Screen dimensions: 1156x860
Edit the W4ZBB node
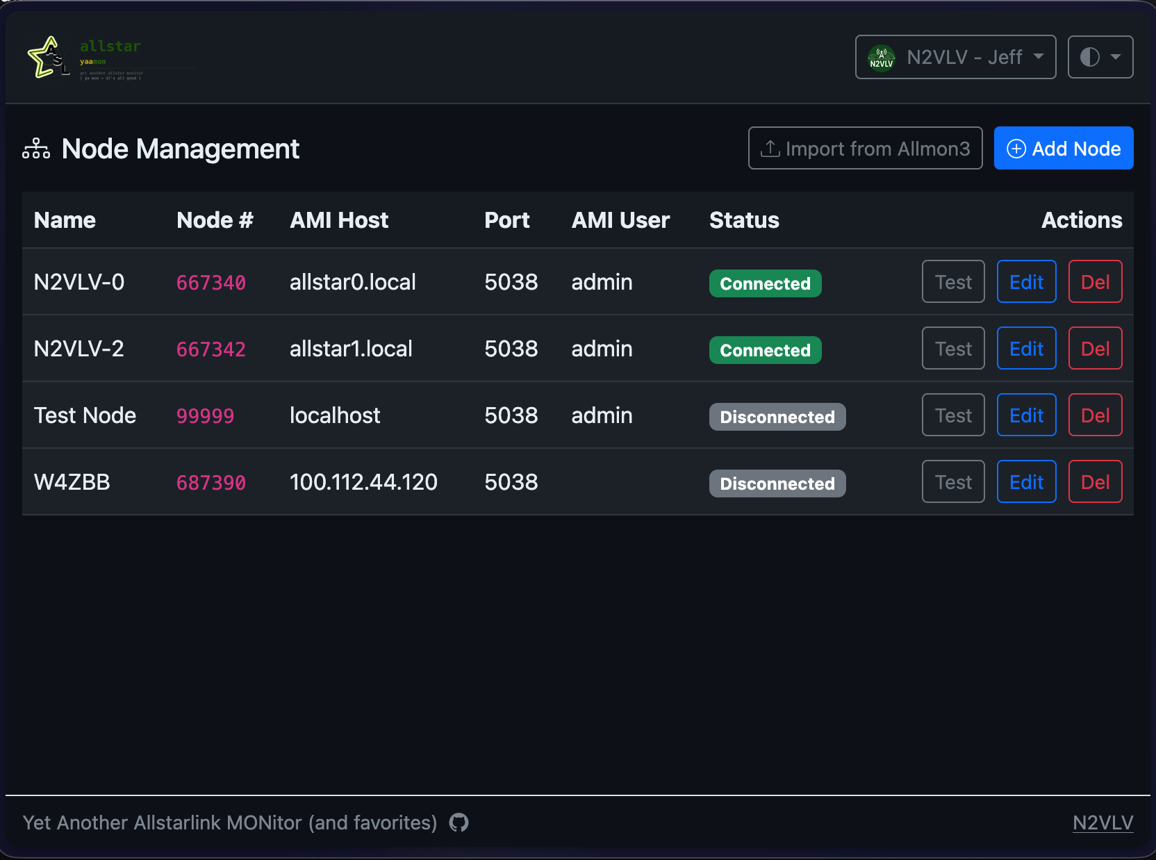1026,481
